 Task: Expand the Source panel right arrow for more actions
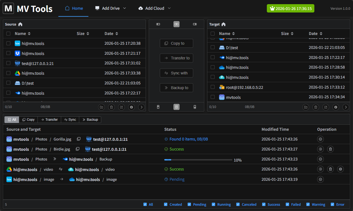[141, 107]
